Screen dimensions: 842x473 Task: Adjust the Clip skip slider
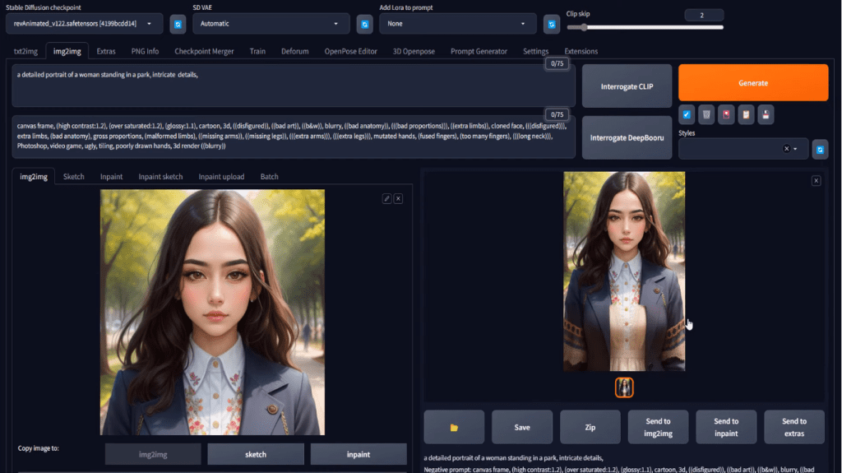(584, 27)
